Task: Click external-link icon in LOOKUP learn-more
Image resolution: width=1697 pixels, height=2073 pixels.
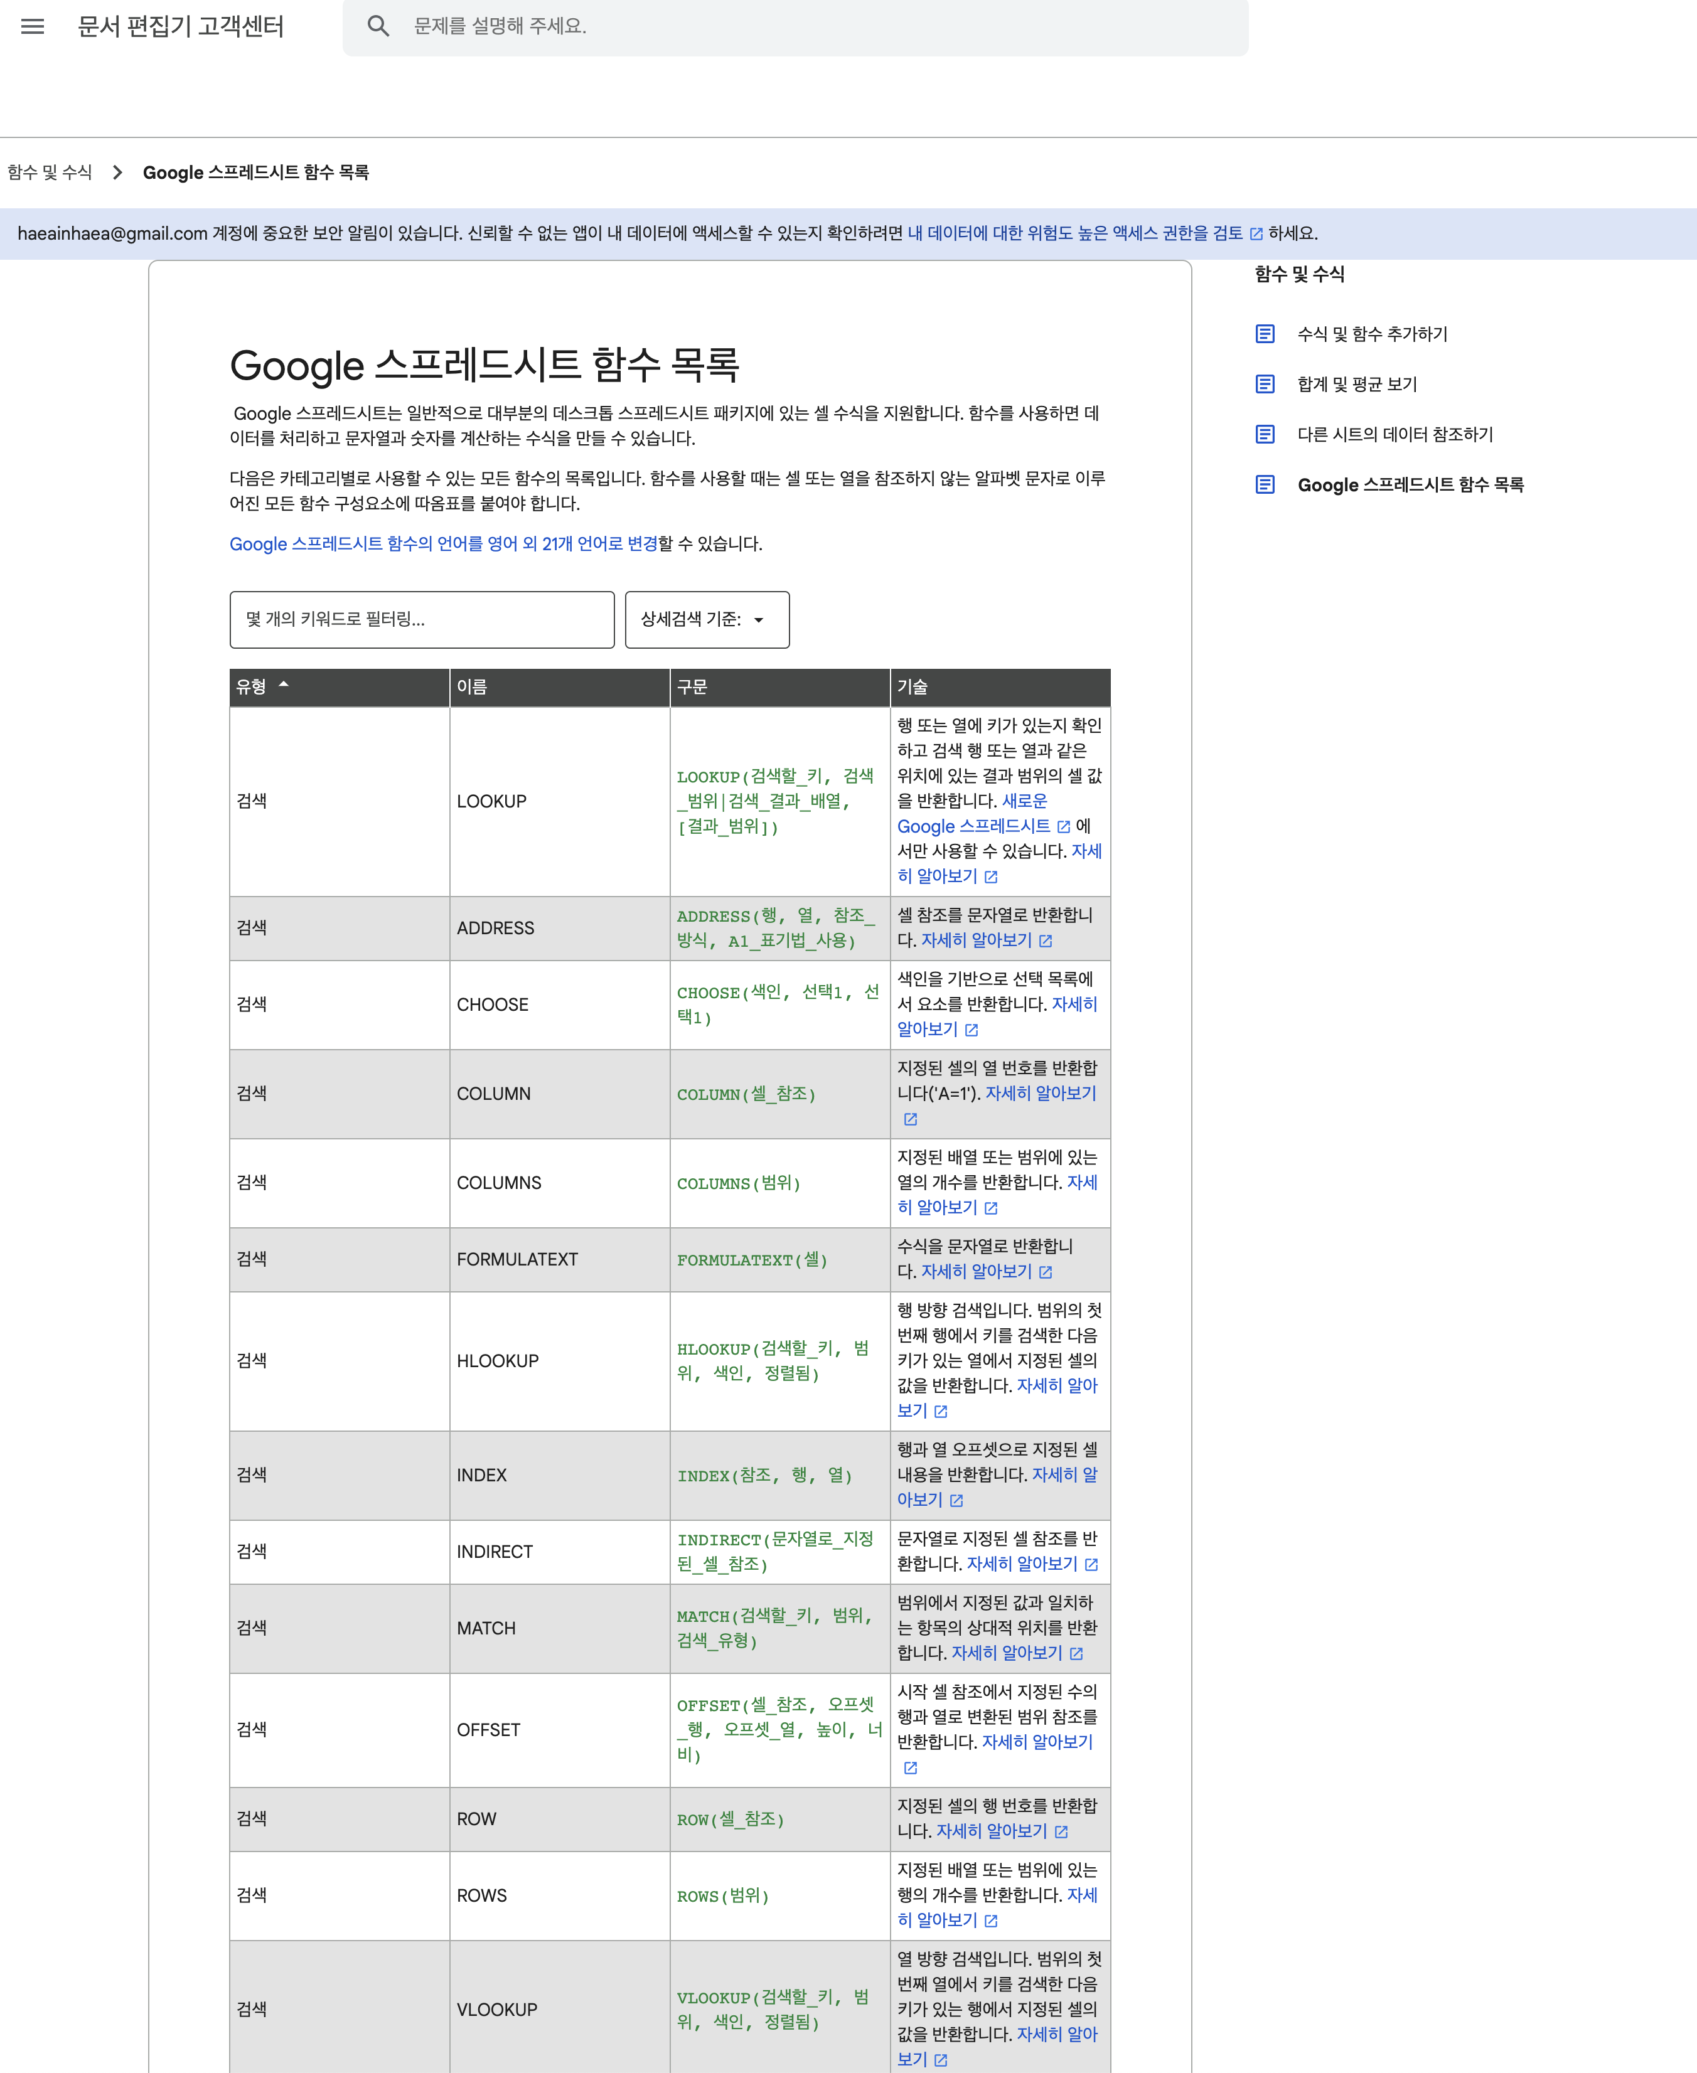Action: pos(990,877)
